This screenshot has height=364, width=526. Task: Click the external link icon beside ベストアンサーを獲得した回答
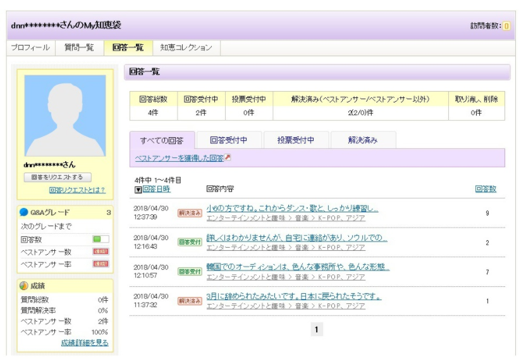tap(228, 158)
